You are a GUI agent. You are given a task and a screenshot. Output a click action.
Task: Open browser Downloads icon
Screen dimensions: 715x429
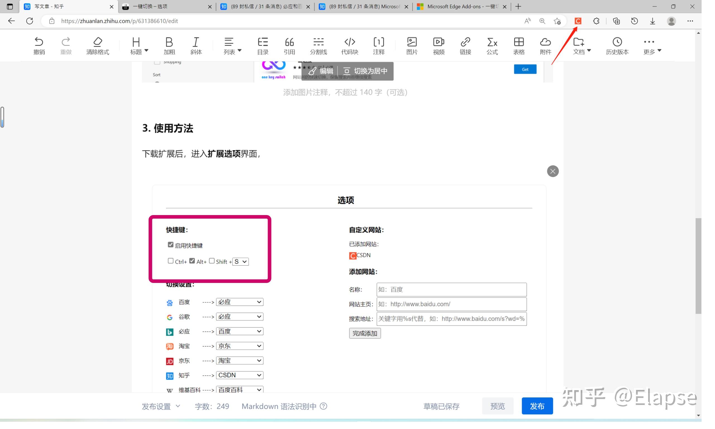pos(652,21)
